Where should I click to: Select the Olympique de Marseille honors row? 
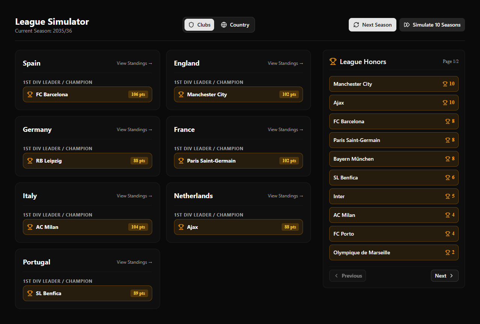coord(394,252)
